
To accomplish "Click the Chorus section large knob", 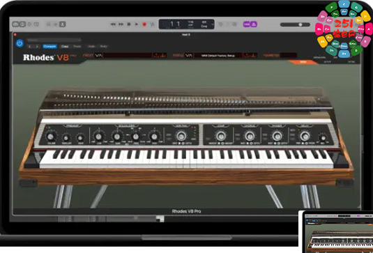I will pos(250,136).
